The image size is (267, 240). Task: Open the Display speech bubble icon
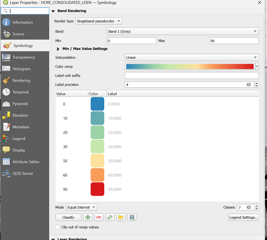[x=6, y=150]
